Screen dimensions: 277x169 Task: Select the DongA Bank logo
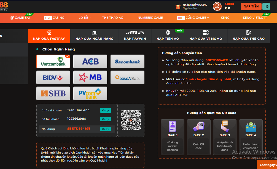click(x=127, y=77)
